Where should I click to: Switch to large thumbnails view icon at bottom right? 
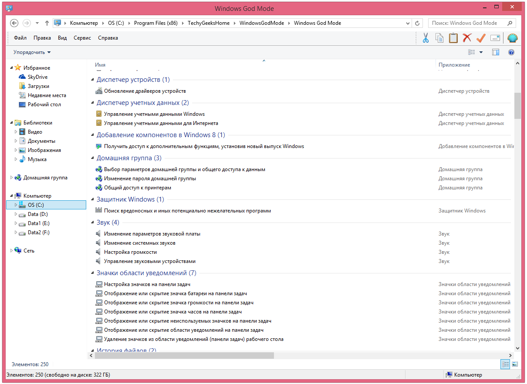[x=515, y=364]
